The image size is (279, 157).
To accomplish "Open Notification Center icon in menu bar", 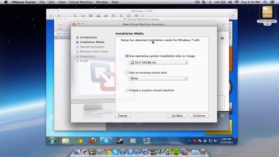I will coord(272,2).
